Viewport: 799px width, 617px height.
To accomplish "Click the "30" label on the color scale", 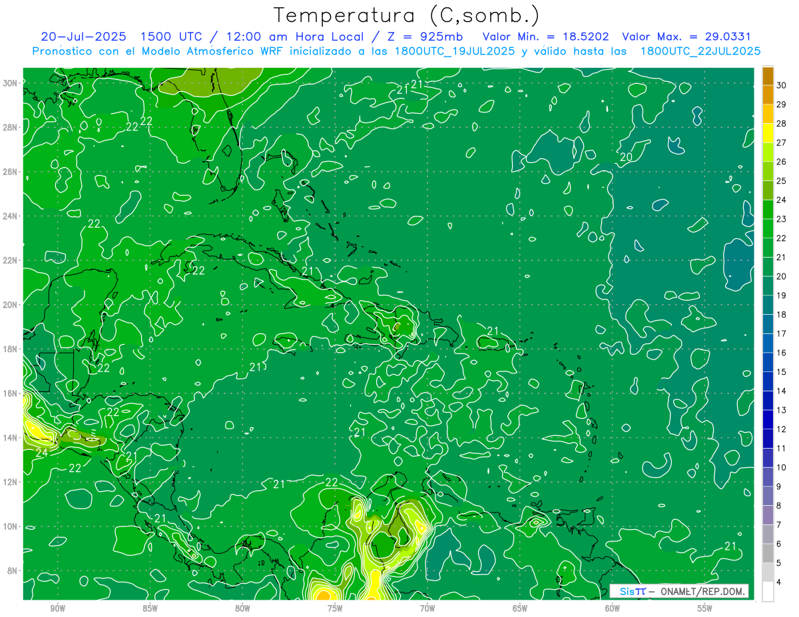I will 782,85.
